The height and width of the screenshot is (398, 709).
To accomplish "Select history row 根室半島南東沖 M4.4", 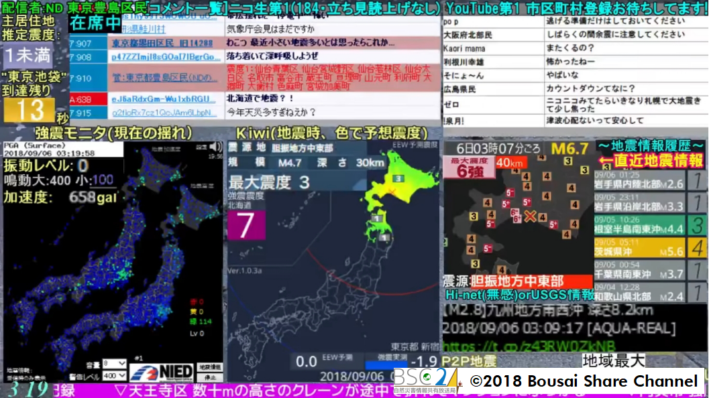I will [639, 225].
